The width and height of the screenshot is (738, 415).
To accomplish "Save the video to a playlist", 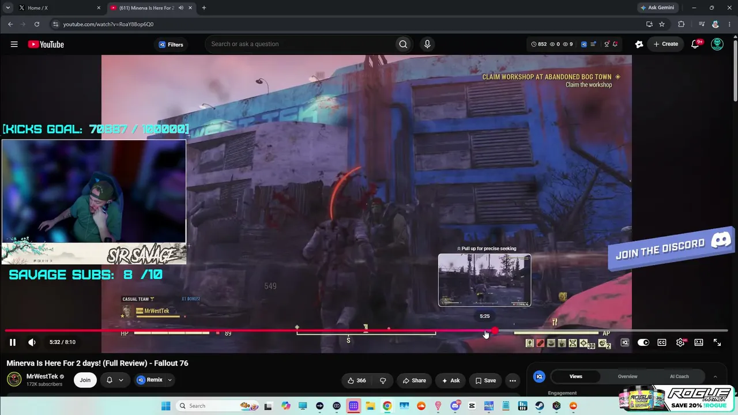I will pos(485,380).
